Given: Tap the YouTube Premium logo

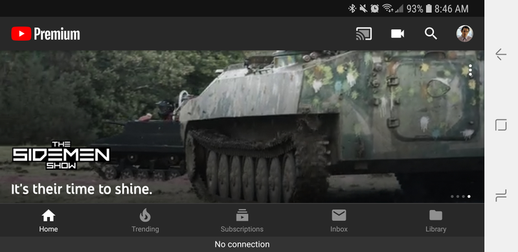Looking at the screenshot, I should coord(45,34).
